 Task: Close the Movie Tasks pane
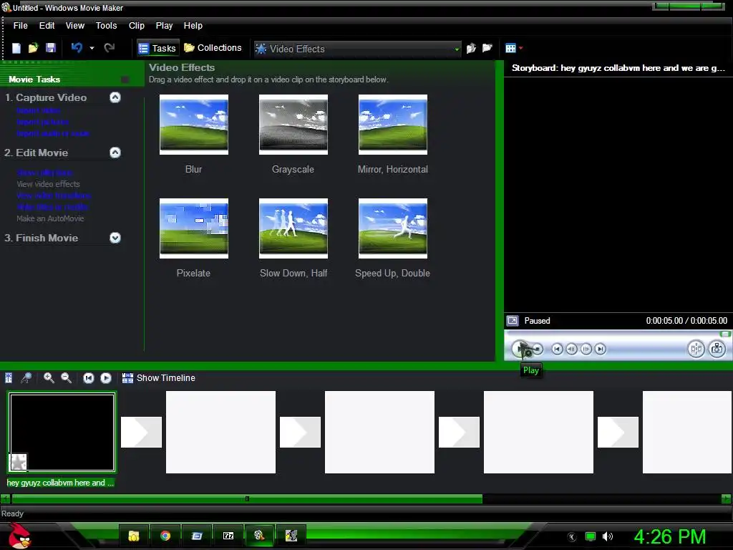pyautogui.click(x=125, y=79)
